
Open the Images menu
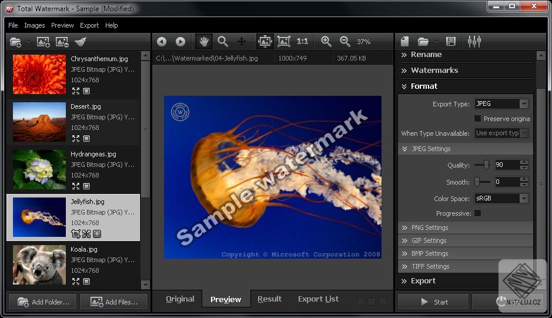35,25
